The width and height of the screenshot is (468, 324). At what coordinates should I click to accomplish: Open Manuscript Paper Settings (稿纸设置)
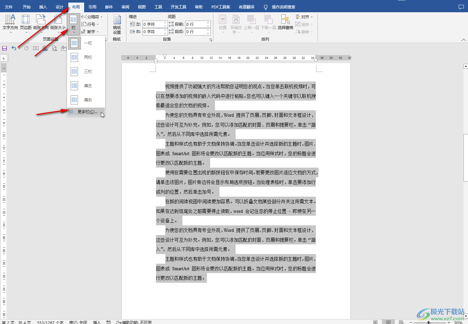[117, 25]
